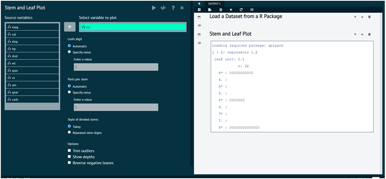Select Automatic for Parts per stem
The image size is (386, 179).
[x=69, y=86]
